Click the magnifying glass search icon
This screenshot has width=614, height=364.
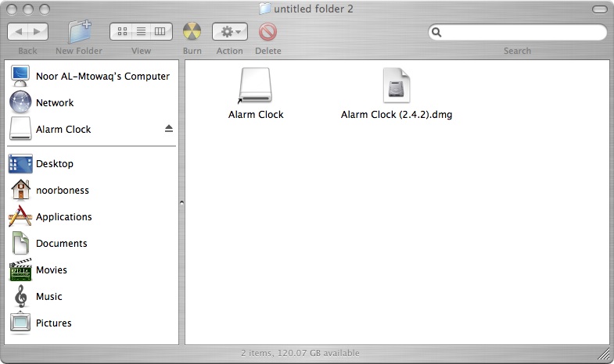tap(436, 32)
